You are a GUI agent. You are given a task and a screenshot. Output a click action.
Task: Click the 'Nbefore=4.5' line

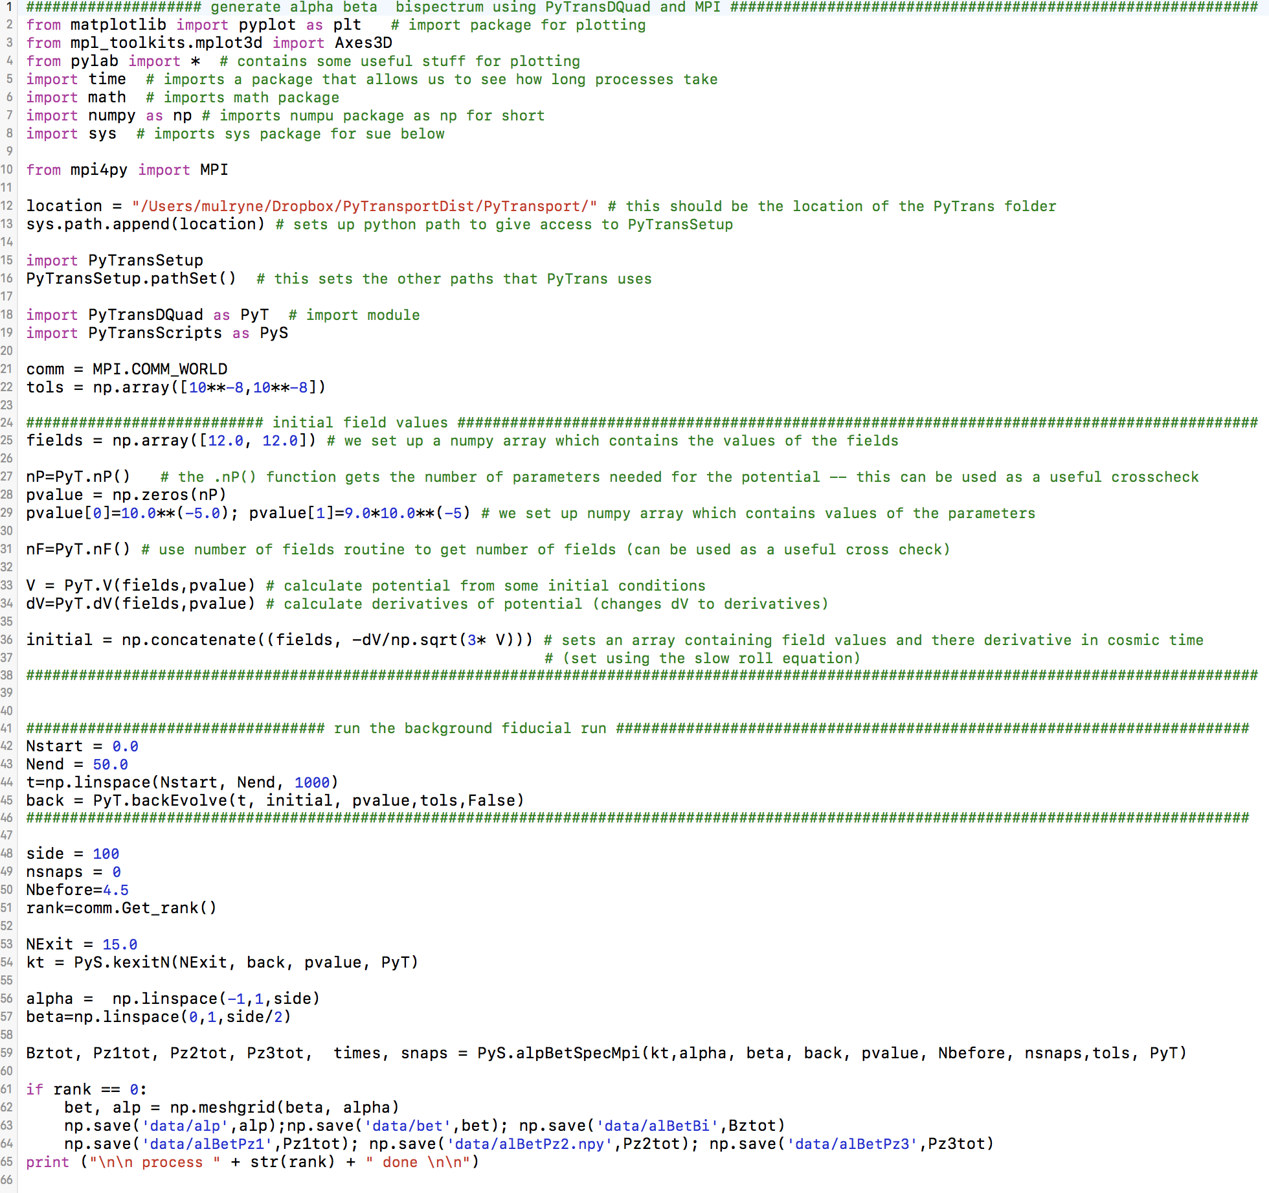point(78,890)
